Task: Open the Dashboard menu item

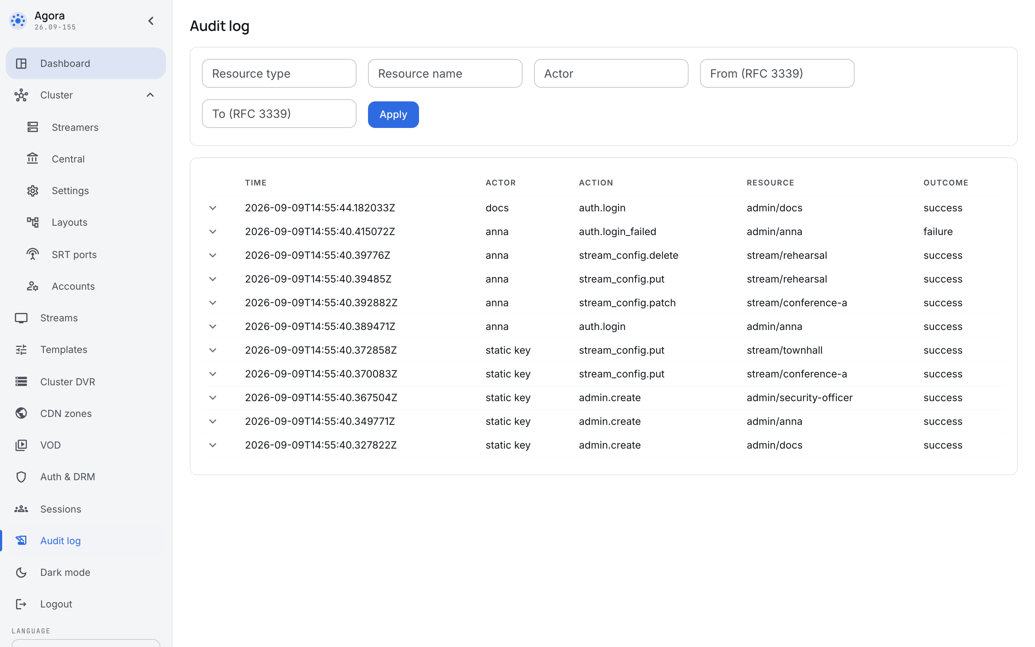Action: [x=86, y=63]
